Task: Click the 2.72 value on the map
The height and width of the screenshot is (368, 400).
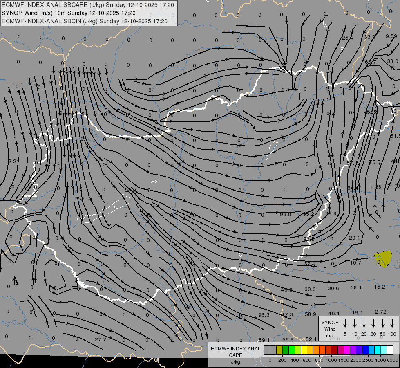Action: (x=381, y=312)
